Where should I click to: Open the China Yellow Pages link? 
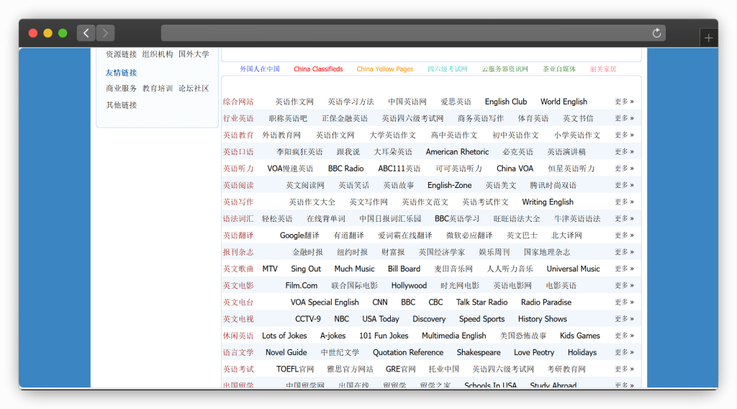[x=385, y=69]
